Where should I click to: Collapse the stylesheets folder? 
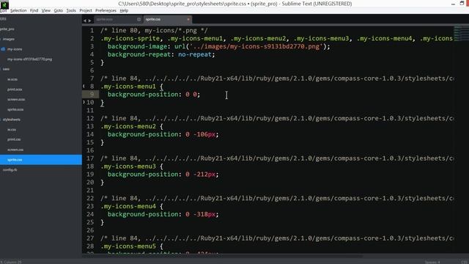click(12, 120)
